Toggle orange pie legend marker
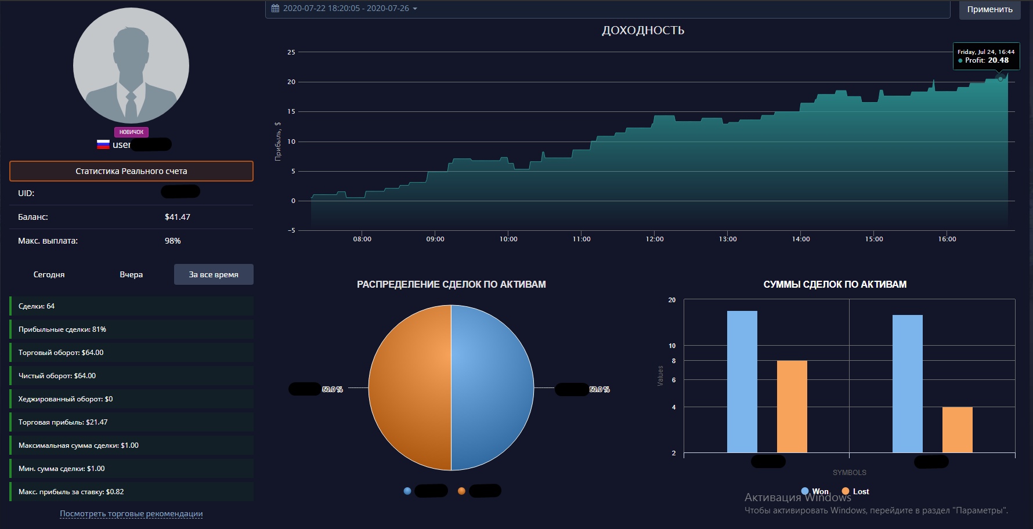Viewport: 1033px width, 529px height. tap(461, 491)
